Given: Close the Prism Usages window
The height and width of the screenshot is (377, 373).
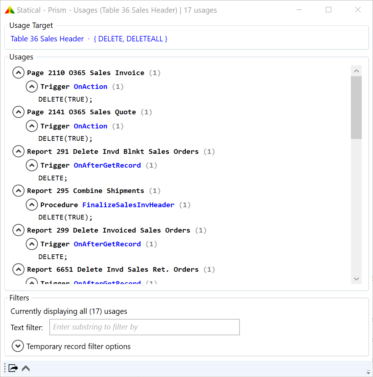Looking at the screenshot, I should point(358,10).
